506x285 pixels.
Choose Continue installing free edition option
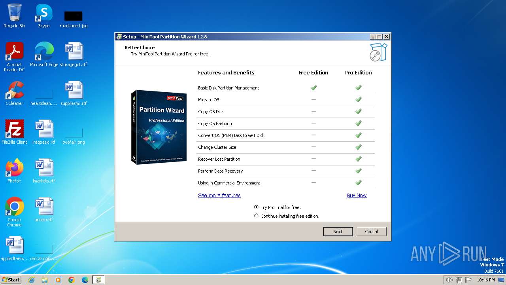pyautogui.click(x=287, y=216)
